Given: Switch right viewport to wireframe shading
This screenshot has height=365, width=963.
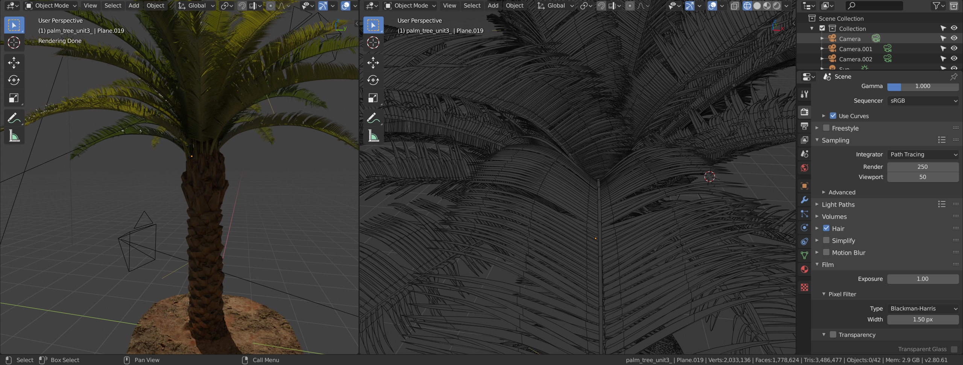Looking at the screenshot, I should (747, 6).
